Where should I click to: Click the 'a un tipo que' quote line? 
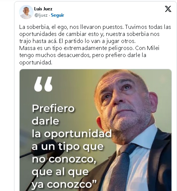(x=68, y=146)
